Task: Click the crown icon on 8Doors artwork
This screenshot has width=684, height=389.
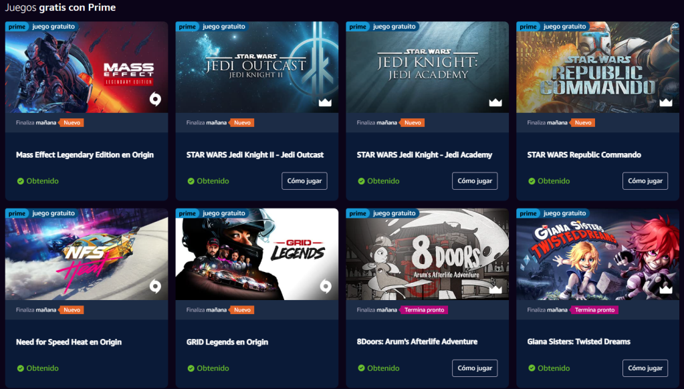Action: click(495, 289)
